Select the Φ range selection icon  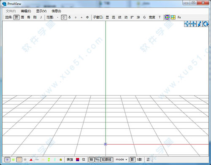point(87,17)
